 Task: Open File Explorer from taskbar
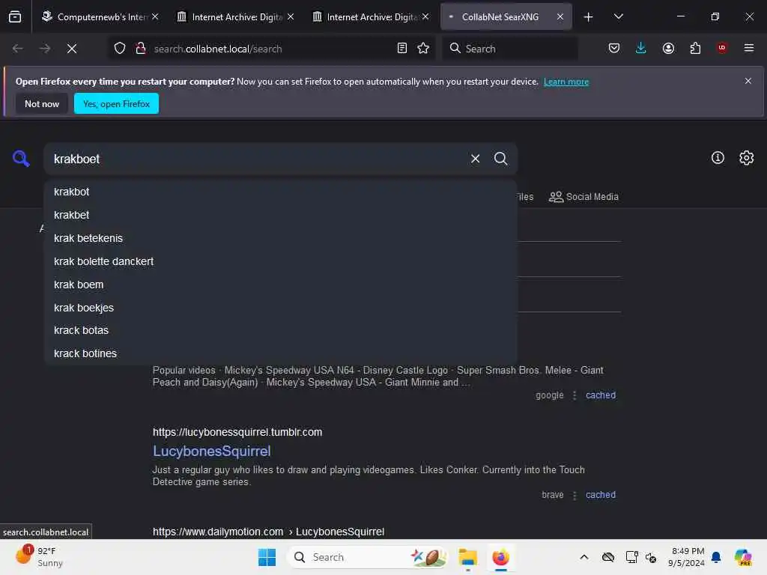coord(467,557)
